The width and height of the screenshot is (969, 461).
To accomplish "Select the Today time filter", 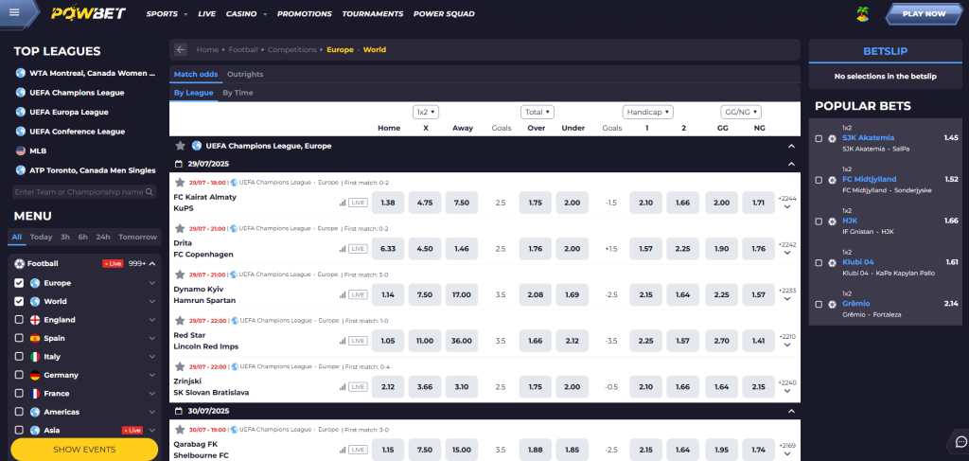I will pos(42,237).
